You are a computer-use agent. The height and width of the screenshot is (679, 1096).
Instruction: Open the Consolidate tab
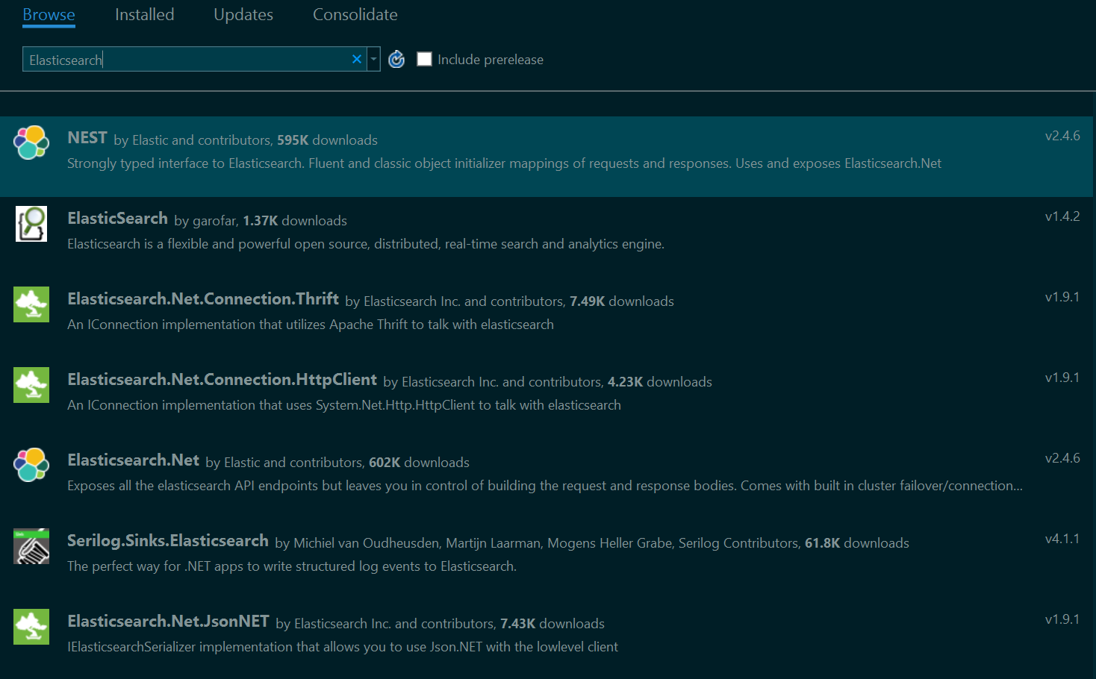355,15
